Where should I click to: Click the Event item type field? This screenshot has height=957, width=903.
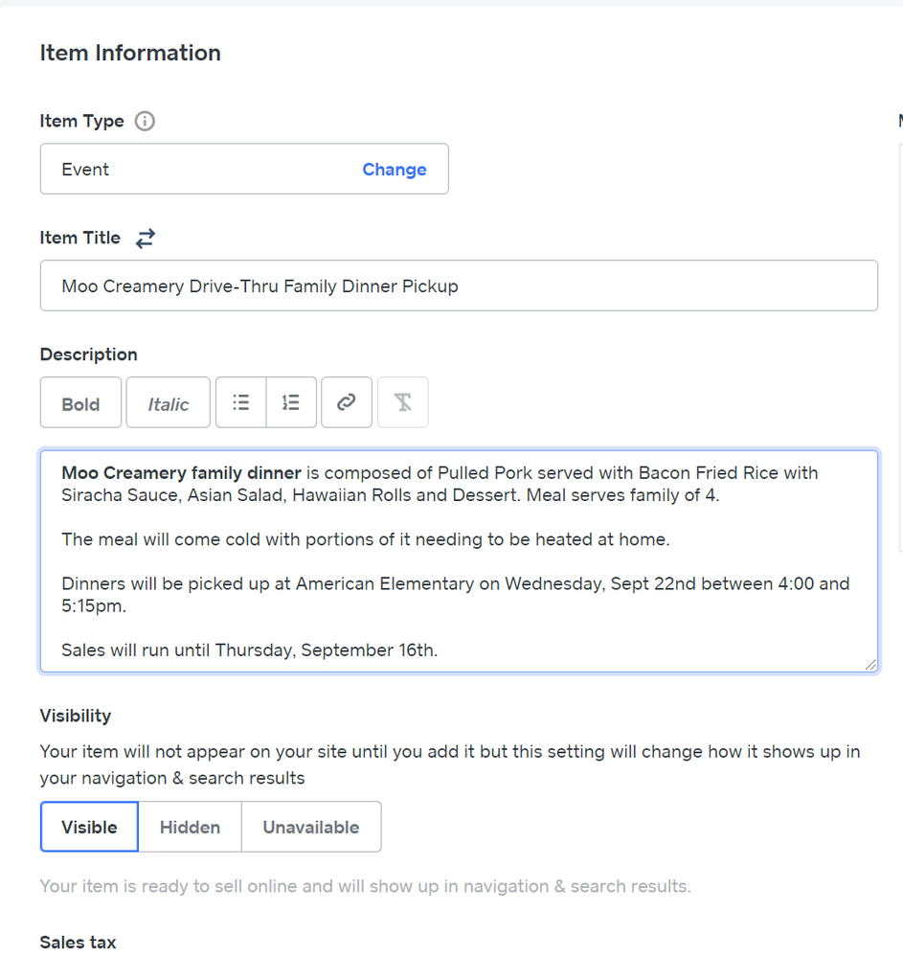(x=192, y=170)
